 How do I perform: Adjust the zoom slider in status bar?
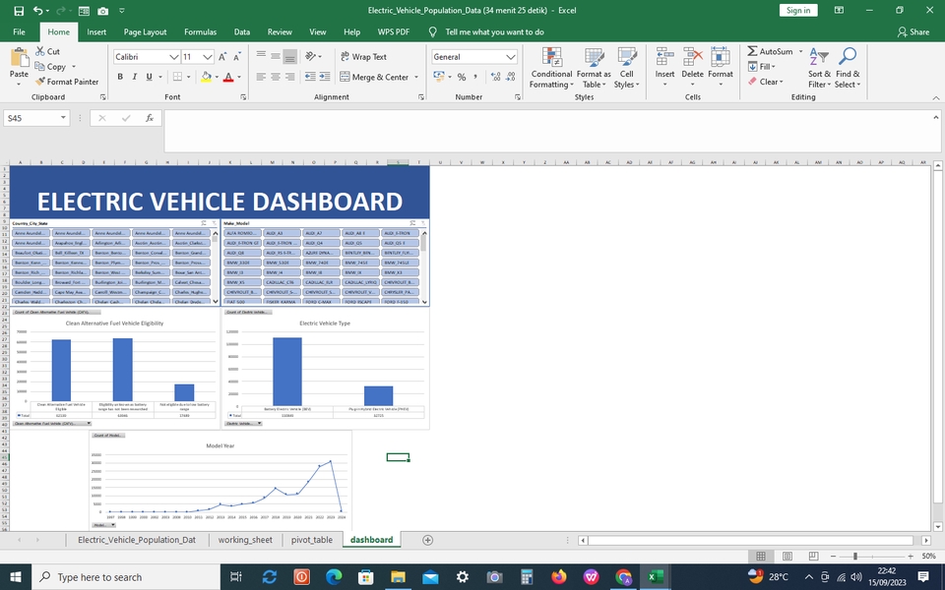854,557
